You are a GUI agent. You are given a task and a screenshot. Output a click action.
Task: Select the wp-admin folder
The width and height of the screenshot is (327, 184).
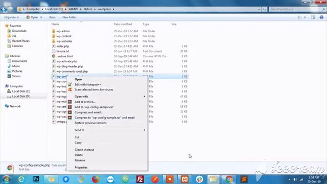[x=63, y=31]
